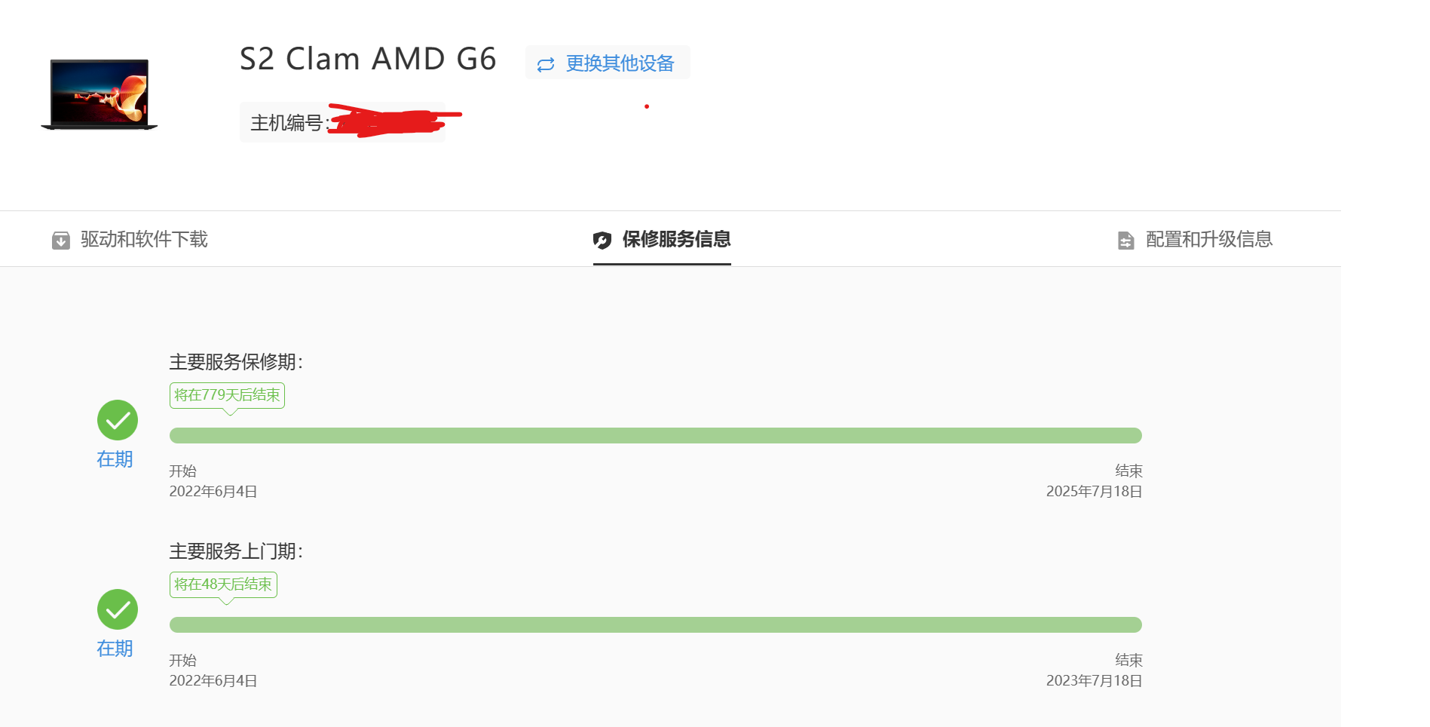
Task: Click the 更换其他设备 button
Action: point(608,63)
